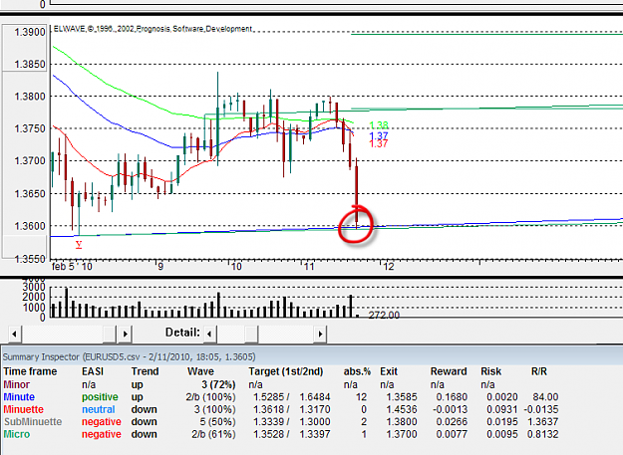Click the Micro wave value 2/b (61%)

pos(213,434)
